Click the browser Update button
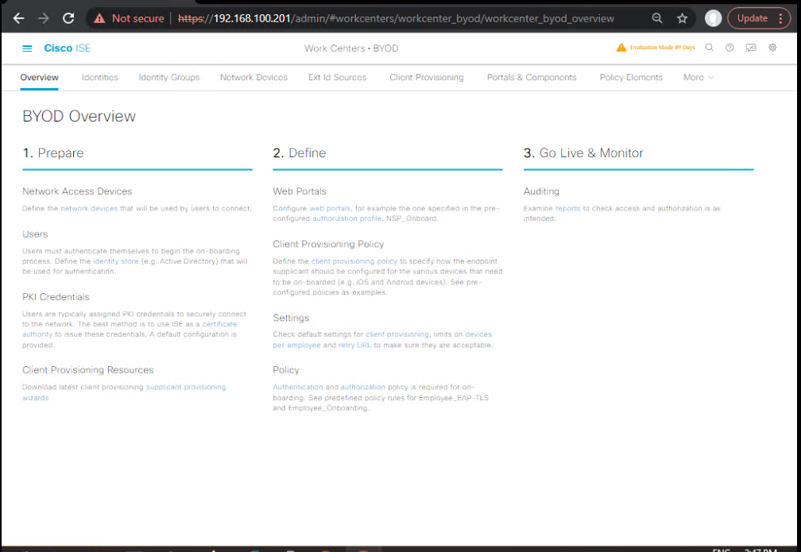 click(x=753, y=18)
